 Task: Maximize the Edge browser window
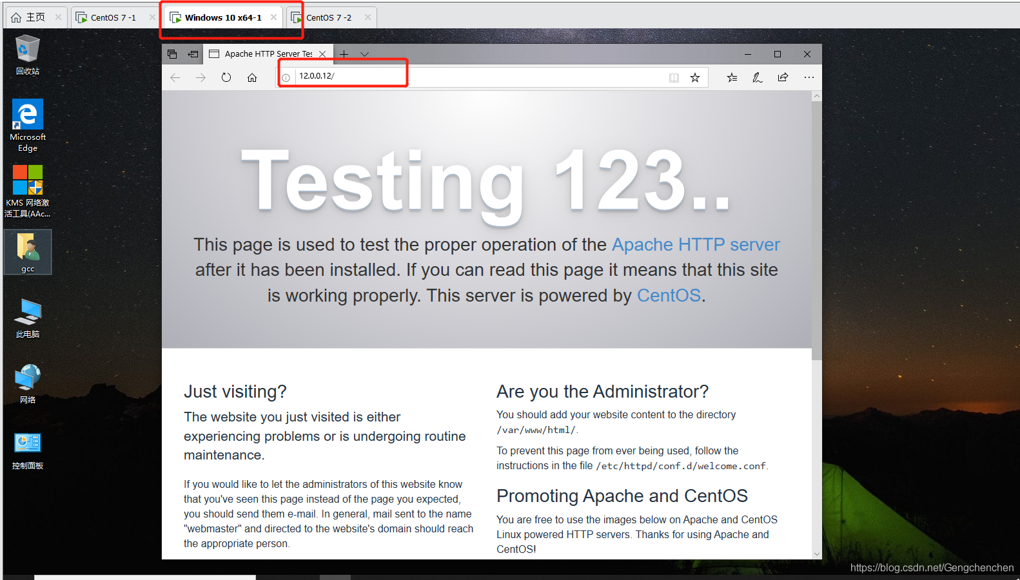(778, 54)
